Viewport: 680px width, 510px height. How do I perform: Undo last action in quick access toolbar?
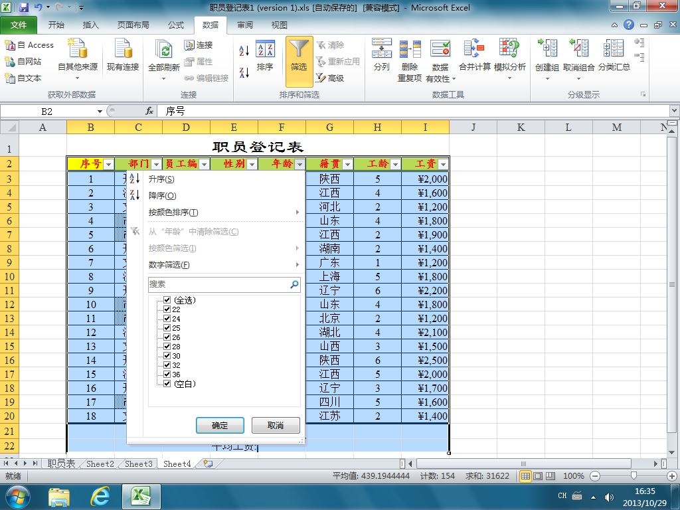38,7
